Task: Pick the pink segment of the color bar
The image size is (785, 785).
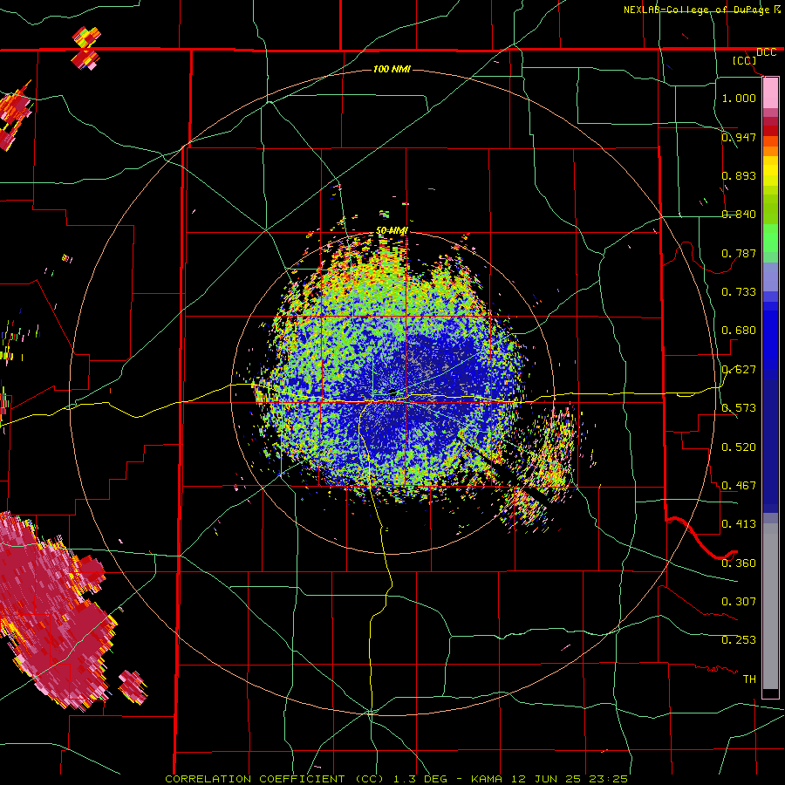Action: pos(770,93)
